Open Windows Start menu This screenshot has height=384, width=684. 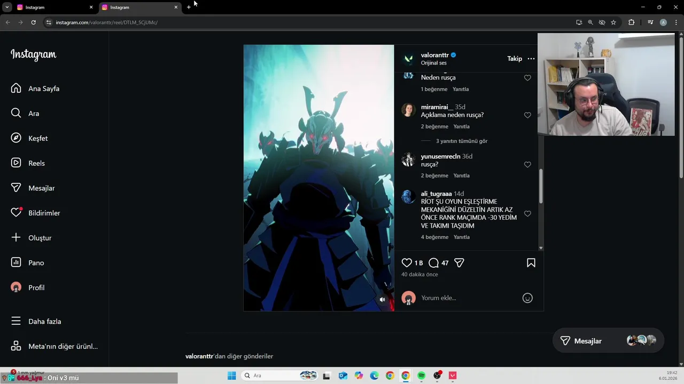[x=231, y=375]
